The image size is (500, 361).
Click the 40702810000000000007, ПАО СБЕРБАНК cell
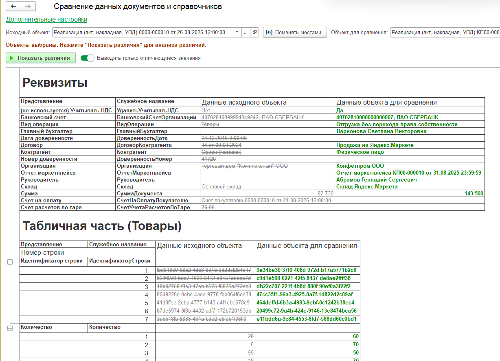tap(410, 117)
